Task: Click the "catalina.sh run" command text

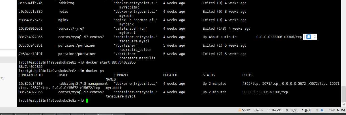Action: (x=130, y=29)
